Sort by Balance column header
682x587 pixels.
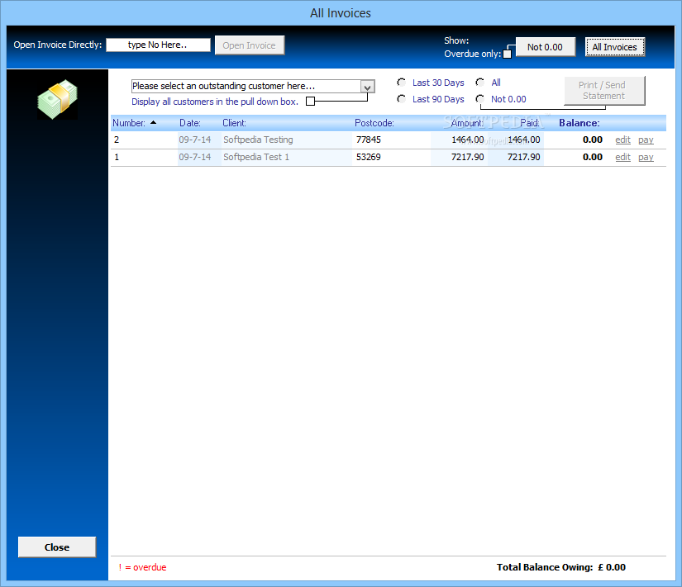tap(579, 123)
